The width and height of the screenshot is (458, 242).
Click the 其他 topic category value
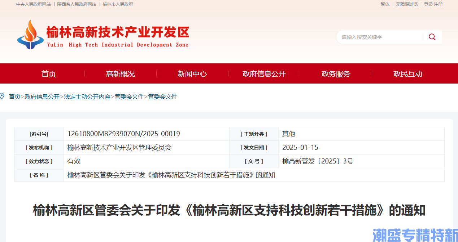tap(289, 134)
